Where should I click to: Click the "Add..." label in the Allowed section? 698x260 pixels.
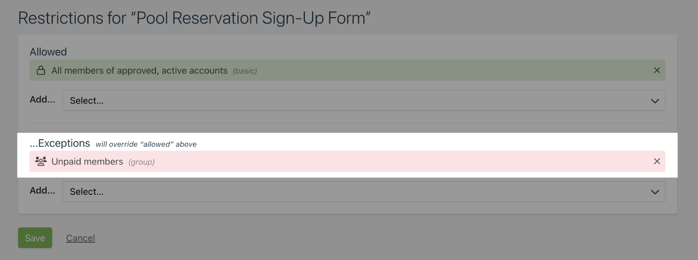[x=42, y=100]
